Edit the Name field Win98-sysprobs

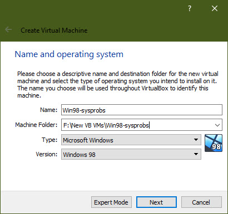[142, 110]
